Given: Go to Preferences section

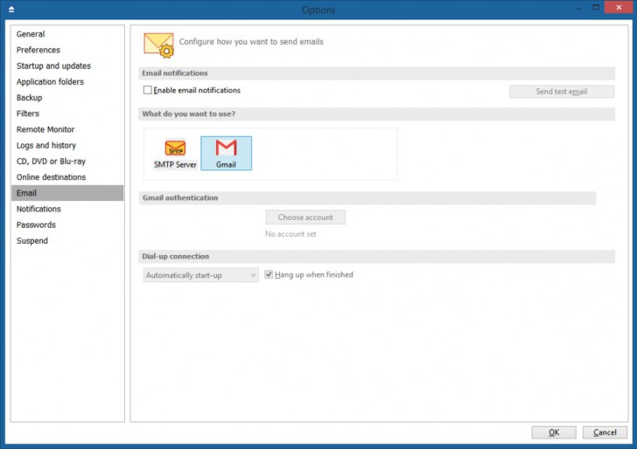Looking at the screenshot, I should [67, 50].
